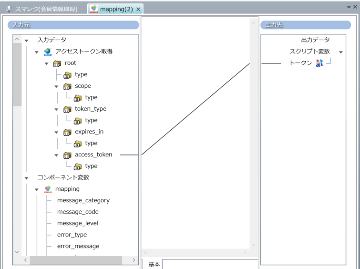
Task: Collapse the アクセストークン取得 node
Action: [37, 52]
